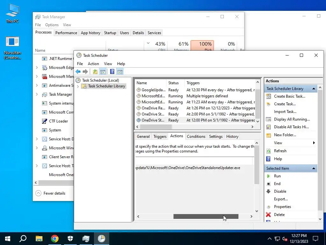The height and width of the screenshot is (245, 326).
Task: Switch to History tab
Action: 232,137
